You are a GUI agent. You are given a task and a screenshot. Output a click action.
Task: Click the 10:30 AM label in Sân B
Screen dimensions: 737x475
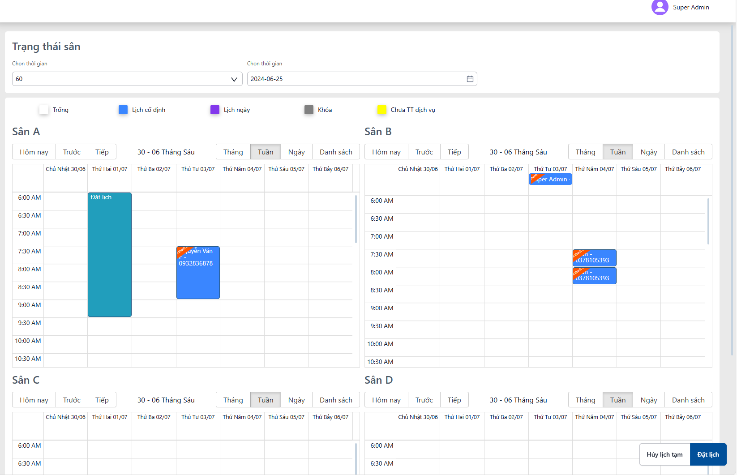point(380,362)
